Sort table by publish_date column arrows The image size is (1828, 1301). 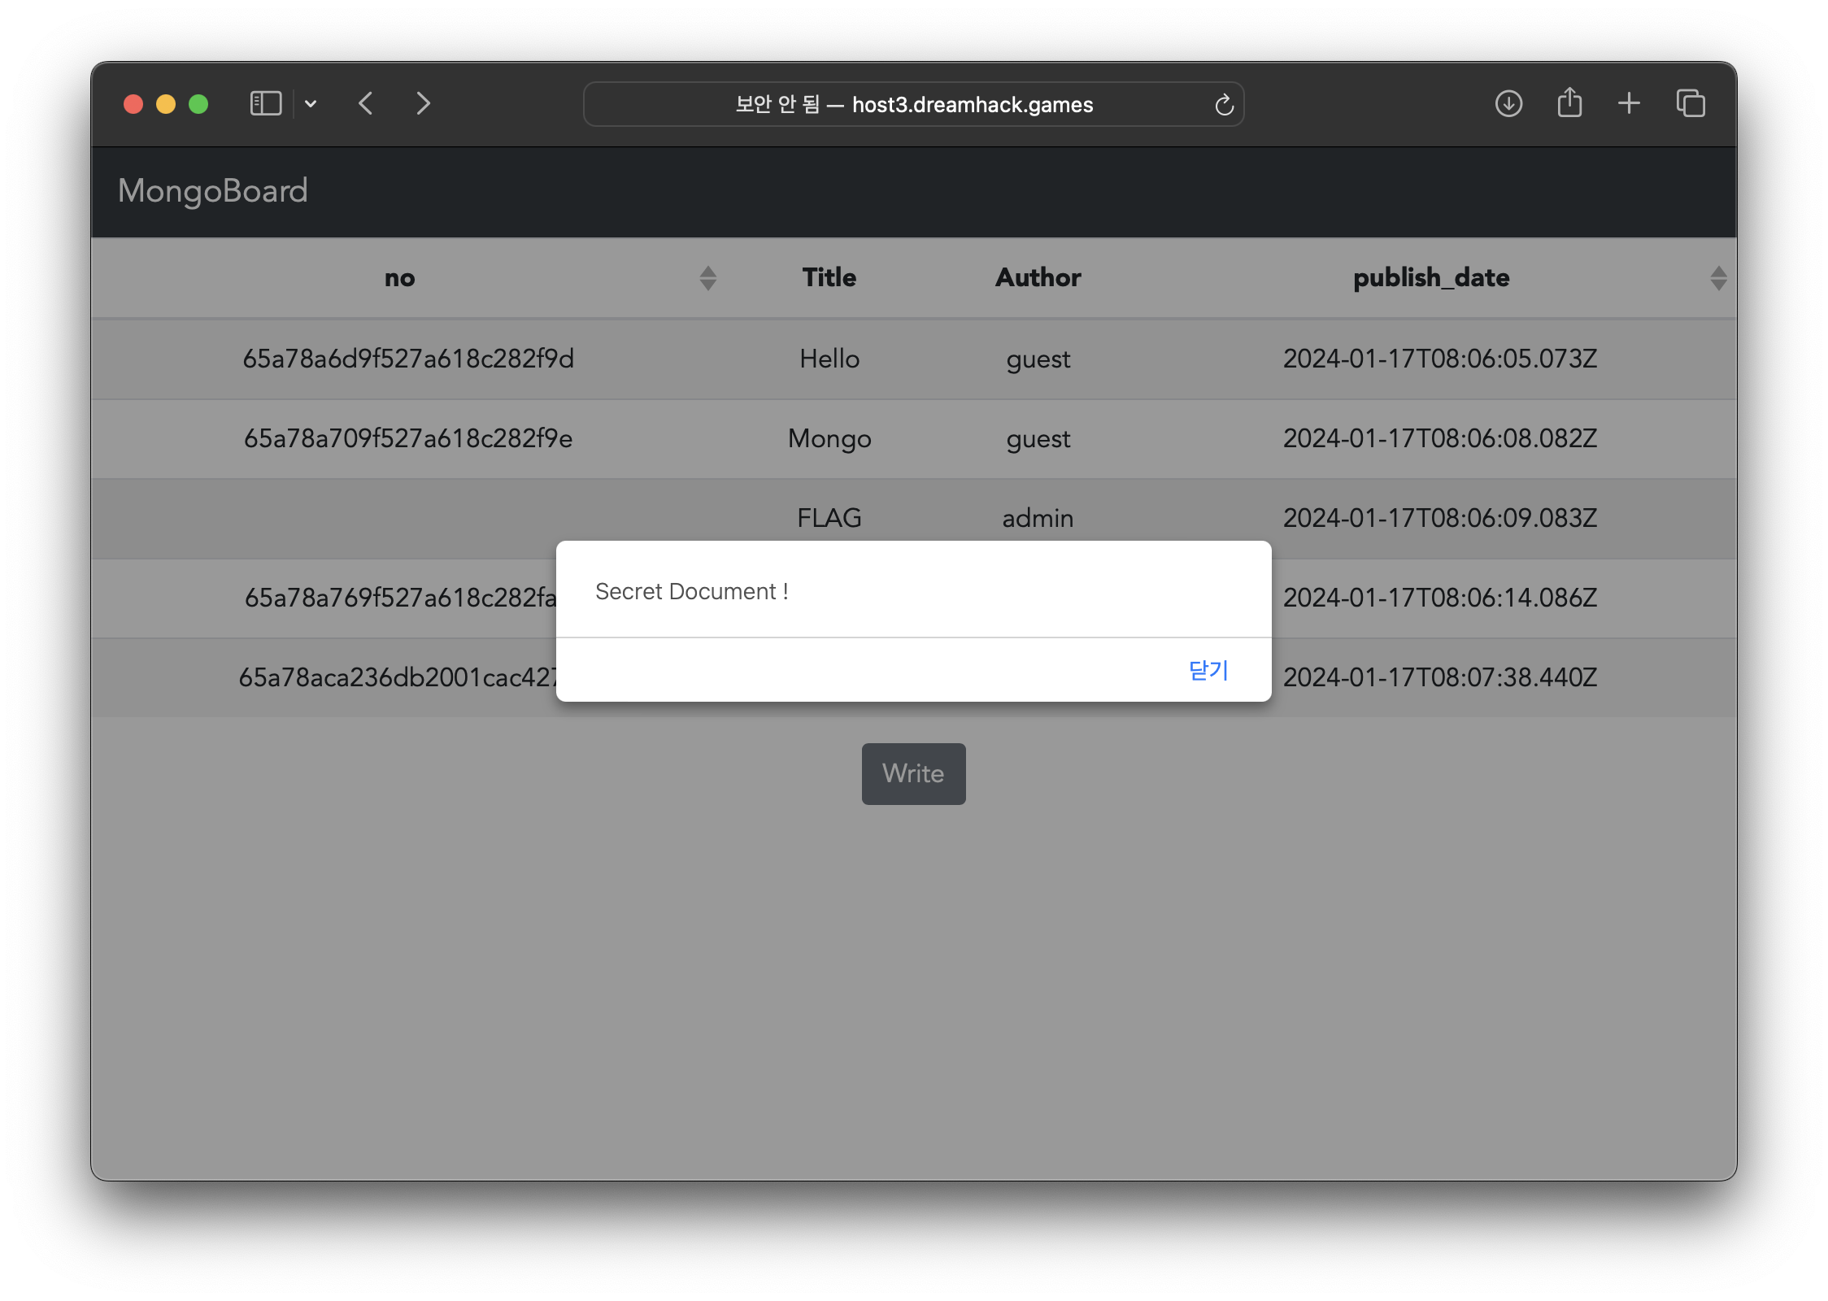pyautogui.click(x=1717, y=278)
